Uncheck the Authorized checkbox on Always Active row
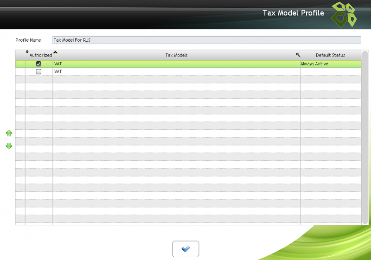Screen dimensions: 371x260 tap(38, 64)
